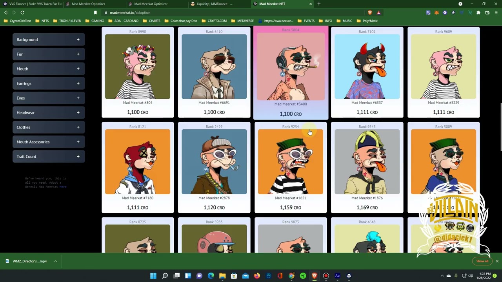Open NFTS bookmark folder

(42, 21)
